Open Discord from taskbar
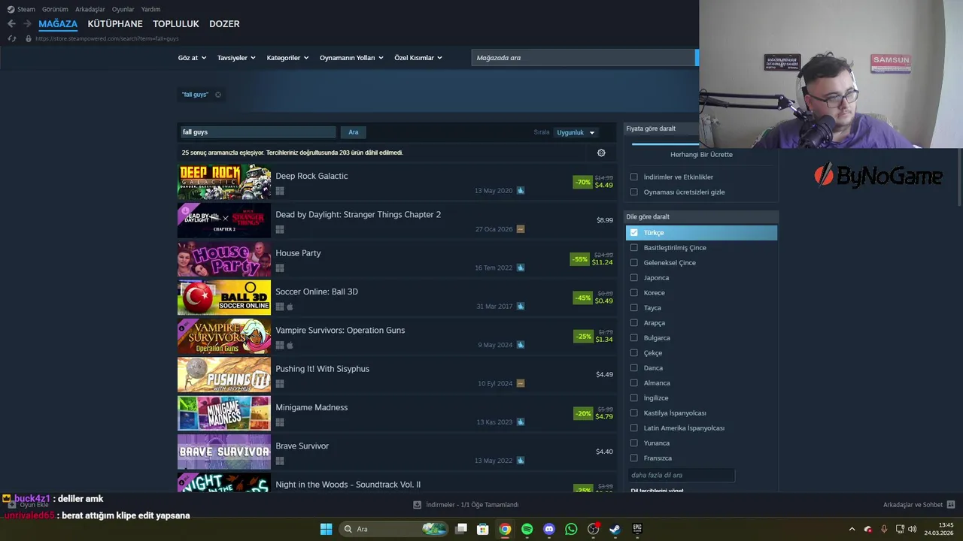 (x=549, y=529)
